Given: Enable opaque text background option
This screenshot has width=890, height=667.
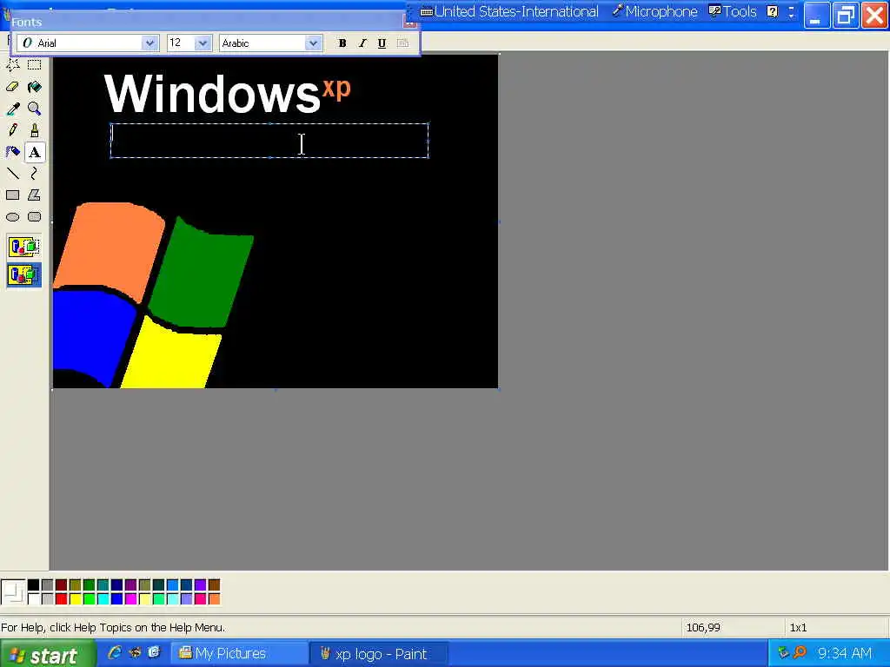Looking at the screenshot, I should (x=23, y=248).
